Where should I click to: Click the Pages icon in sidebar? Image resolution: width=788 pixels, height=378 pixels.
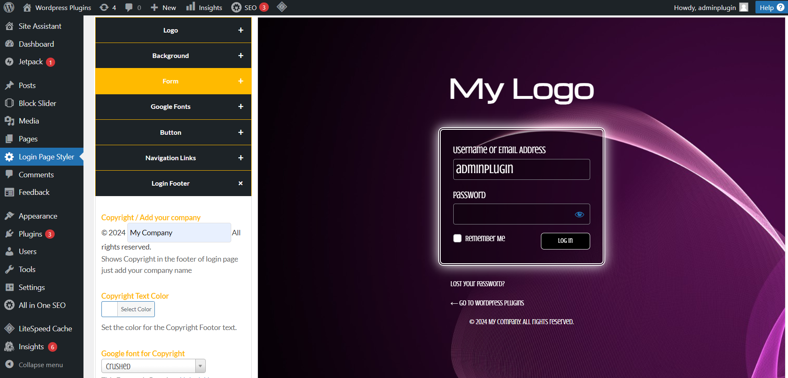pos(9,139)
